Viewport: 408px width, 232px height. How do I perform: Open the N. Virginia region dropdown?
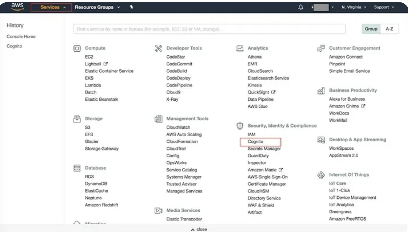coord(354,7)
